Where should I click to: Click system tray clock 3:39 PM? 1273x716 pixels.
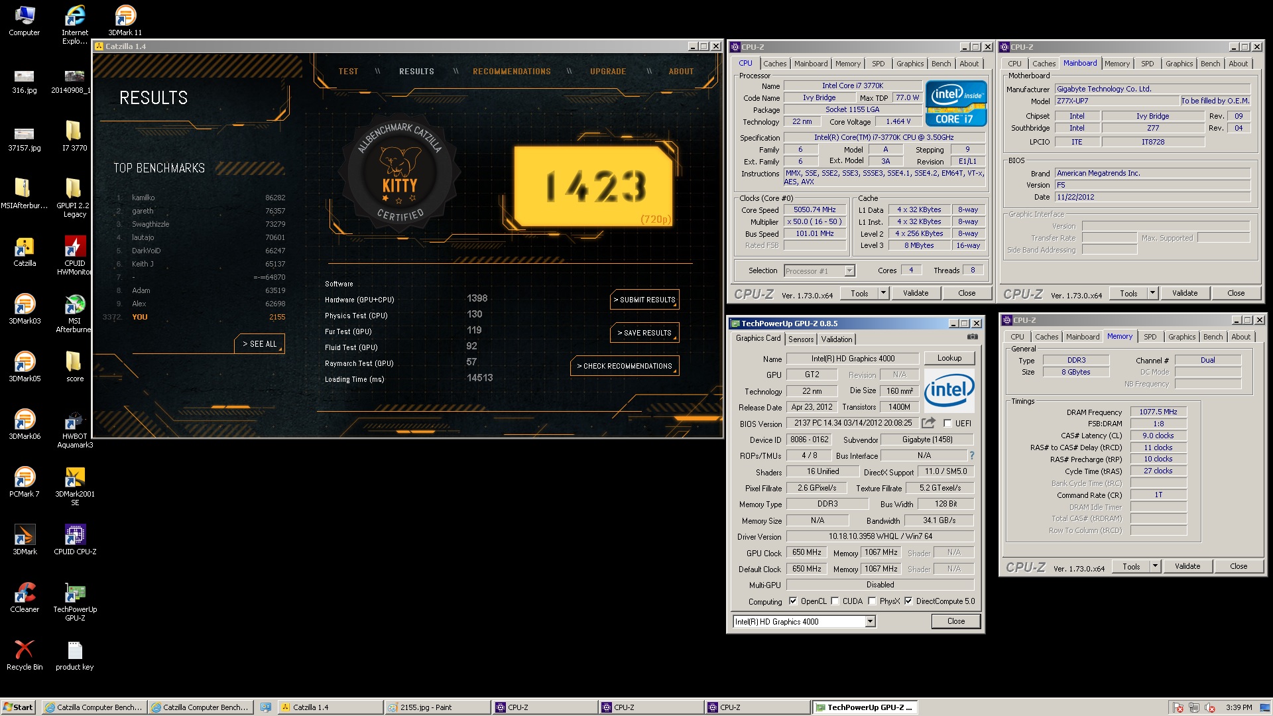1239,707
